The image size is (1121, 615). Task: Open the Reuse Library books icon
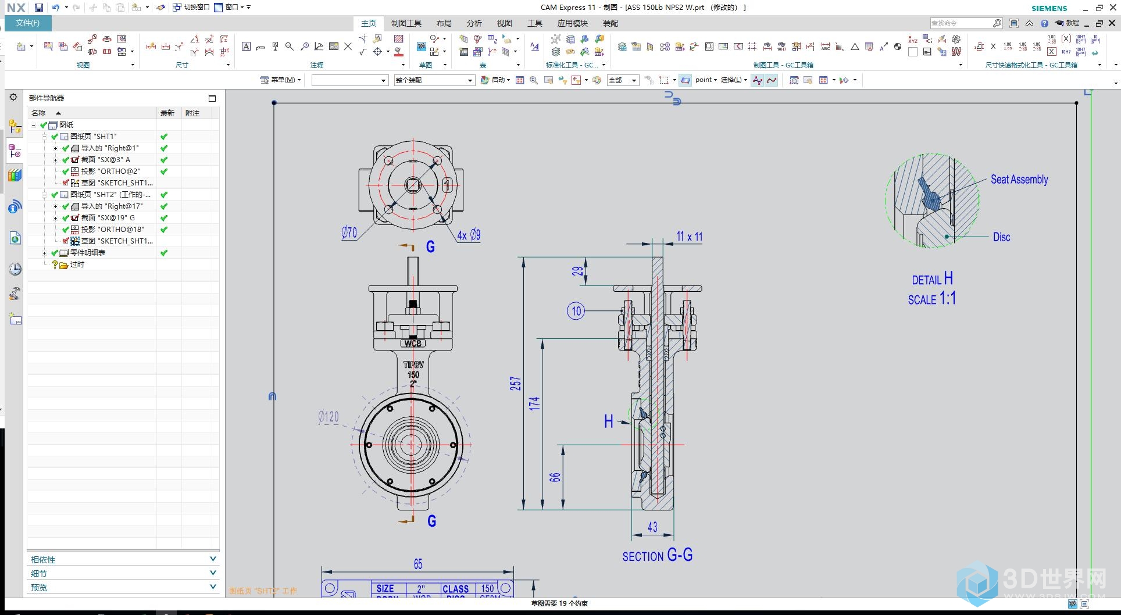tap(15, 175)
